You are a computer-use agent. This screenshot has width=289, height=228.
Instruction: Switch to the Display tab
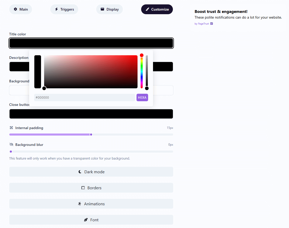point(109,9)
